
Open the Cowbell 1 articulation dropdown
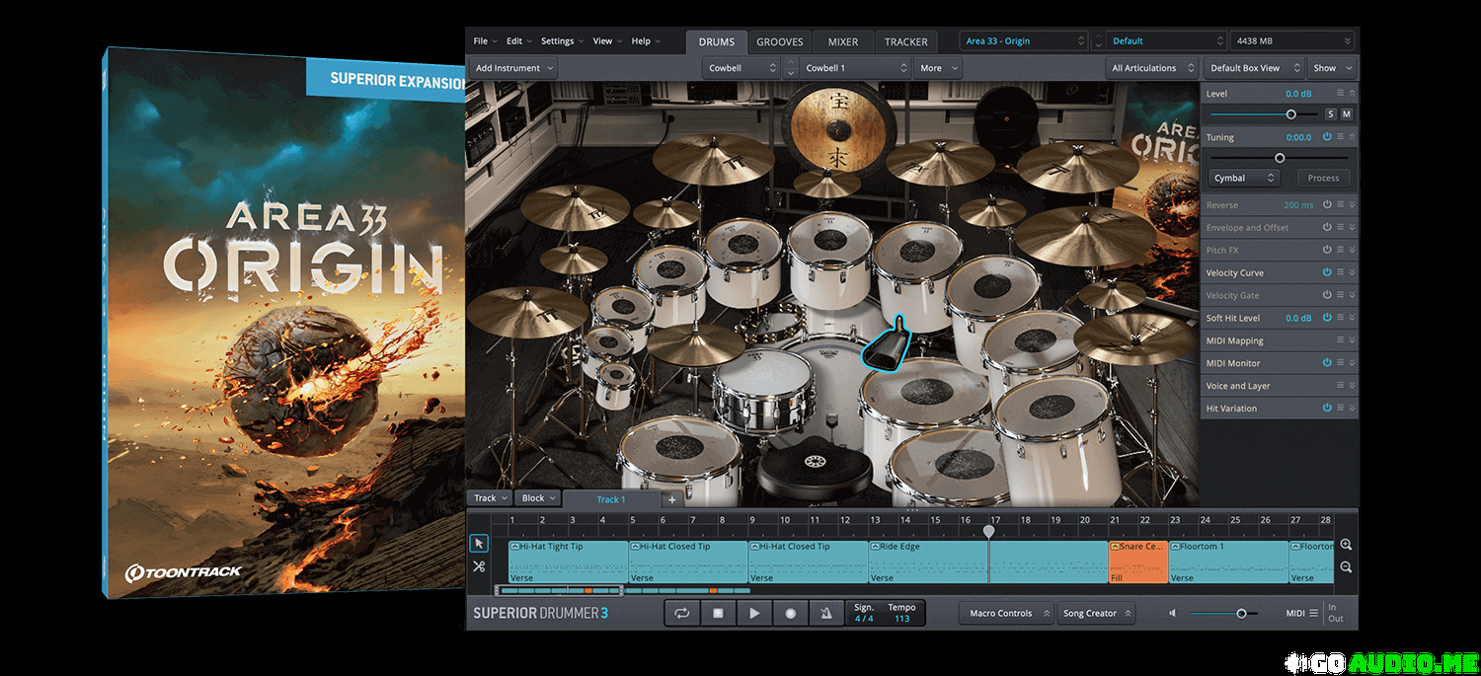855,67
